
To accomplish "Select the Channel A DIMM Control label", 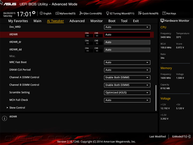I will tap(24, 77).
